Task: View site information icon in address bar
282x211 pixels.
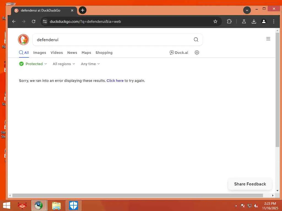Action: tap(45, 21)
